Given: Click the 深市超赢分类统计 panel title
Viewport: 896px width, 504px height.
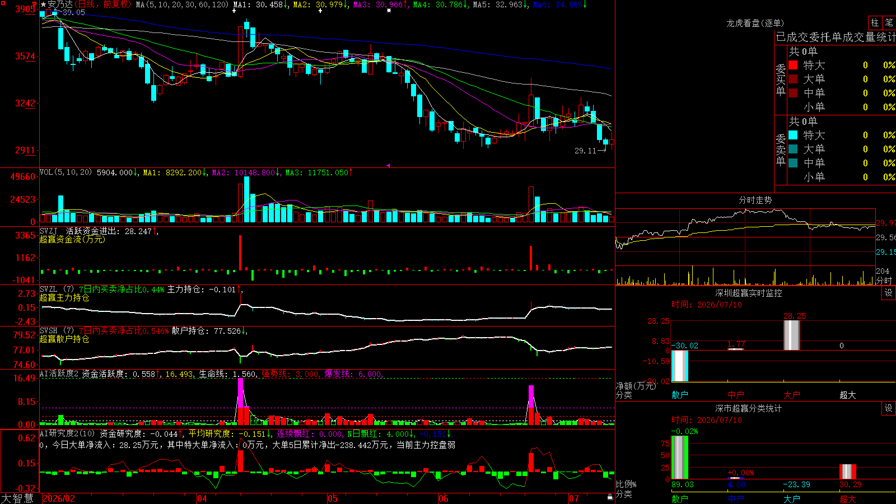Looking at the screenshot, I should tap(748, 408).
